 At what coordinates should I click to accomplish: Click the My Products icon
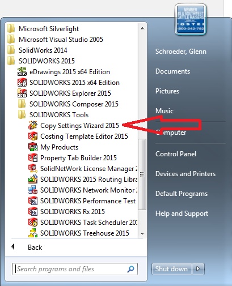(33, 147)
